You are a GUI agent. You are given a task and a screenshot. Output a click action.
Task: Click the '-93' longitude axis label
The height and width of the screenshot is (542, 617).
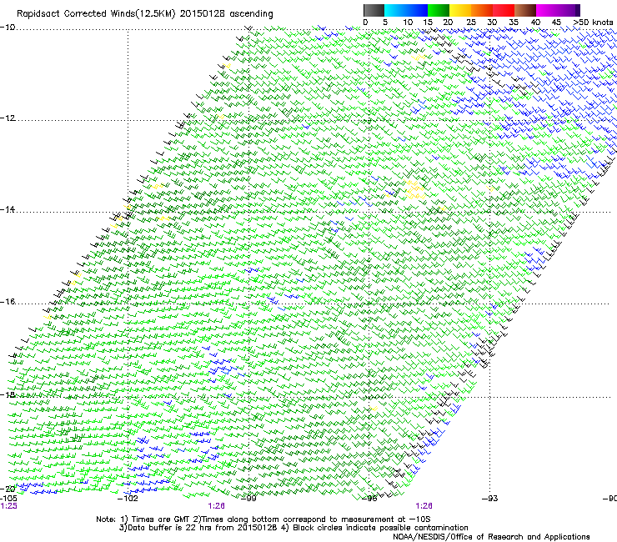coord(490,499)
